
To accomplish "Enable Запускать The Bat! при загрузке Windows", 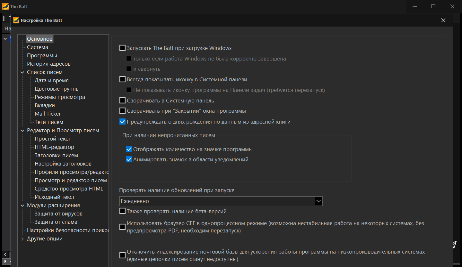I will pyautogui.click(x=122, y=48).
